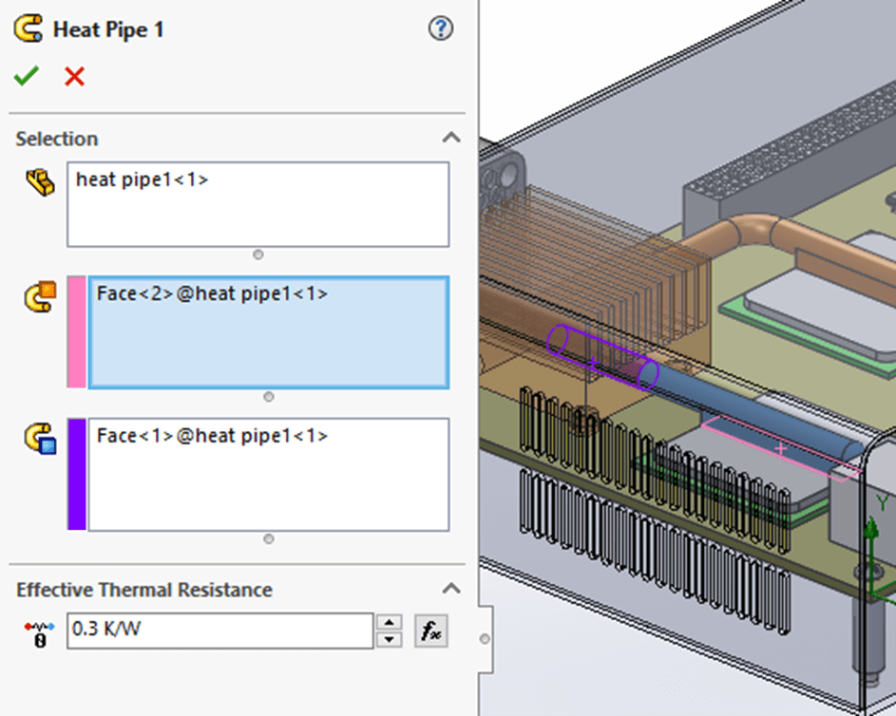
Task: Increase thermal resistance with the up stepper arrow
Action: pos(390,623)
